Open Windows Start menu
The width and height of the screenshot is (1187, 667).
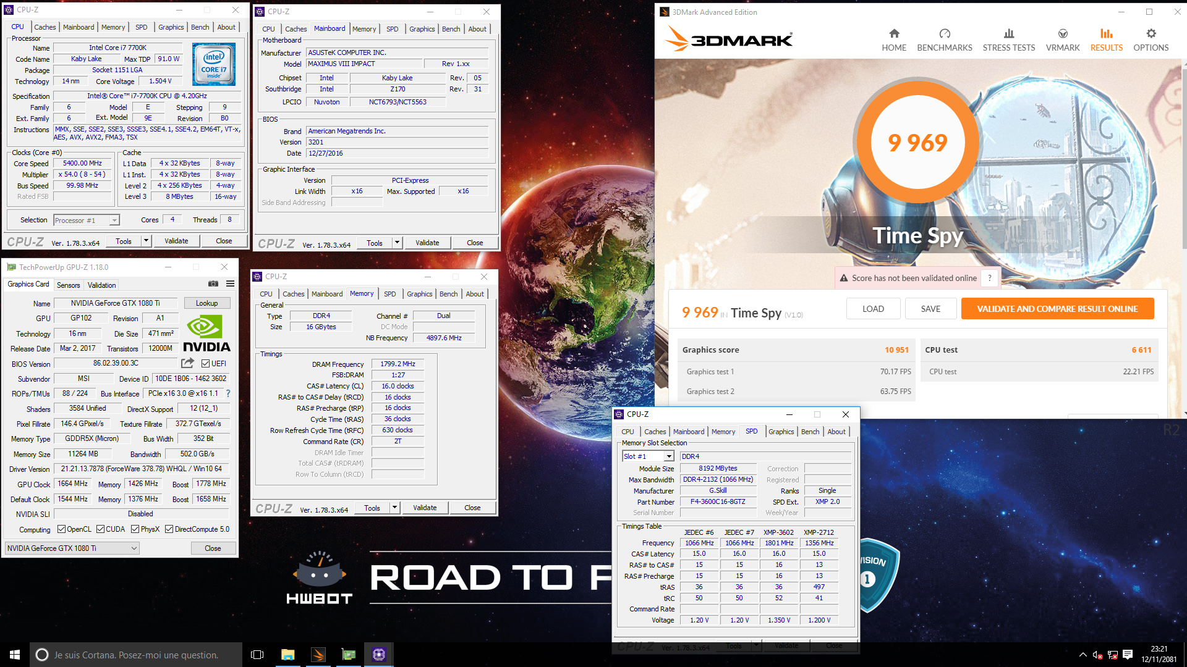pos(15,655)
